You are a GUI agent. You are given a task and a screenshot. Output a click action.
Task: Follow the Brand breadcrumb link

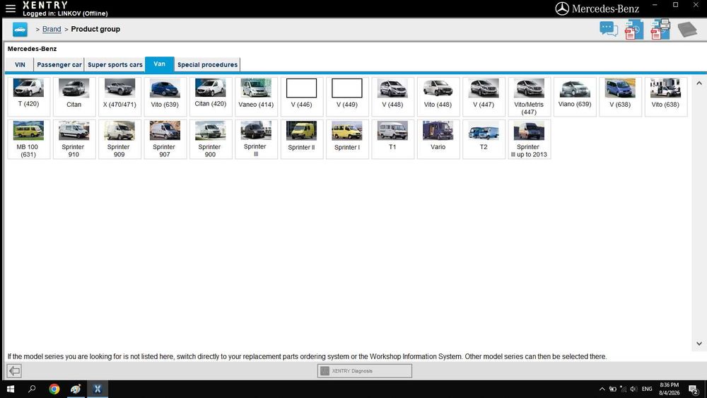point(52,29)
